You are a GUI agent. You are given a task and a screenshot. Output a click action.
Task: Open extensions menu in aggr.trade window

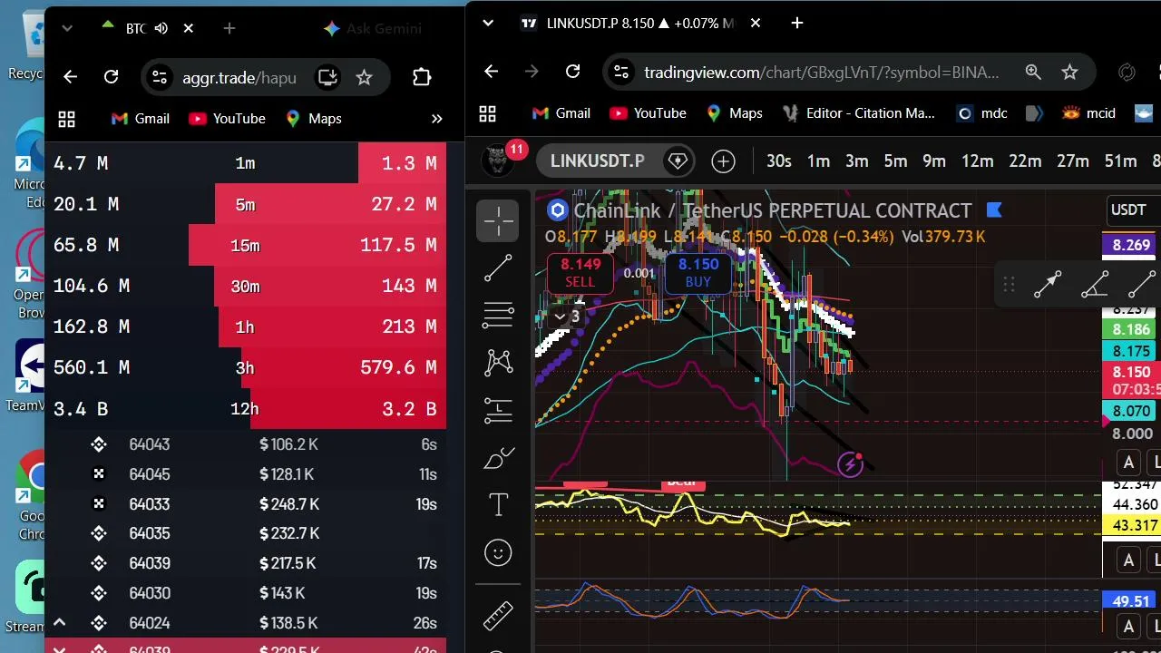[422, 77]
